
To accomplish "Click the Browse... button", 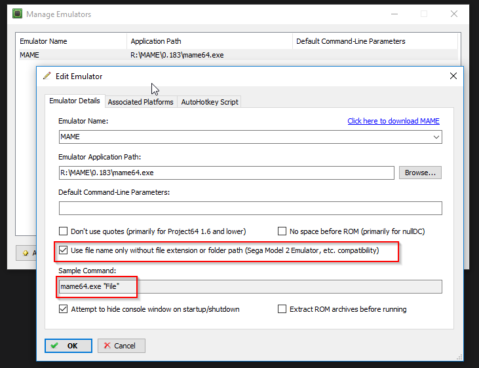I will 420,173.
